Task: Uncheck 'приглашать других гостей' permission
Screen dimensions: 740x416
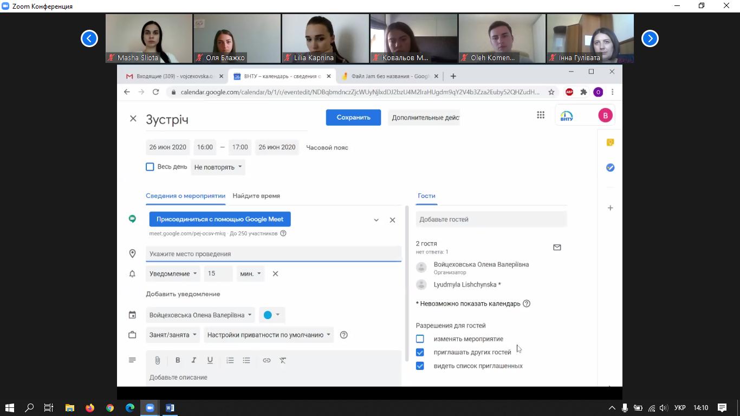Action: [420, 353]
